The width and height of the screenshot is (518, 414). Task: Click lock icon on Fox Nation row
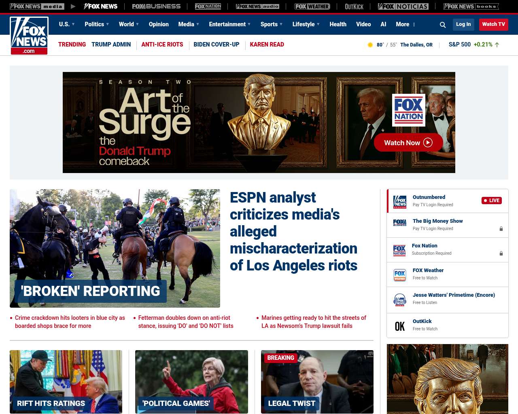(x=501, y=253)
